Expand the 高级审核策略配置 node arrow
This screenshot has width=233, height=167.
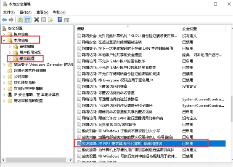point(4,101)
